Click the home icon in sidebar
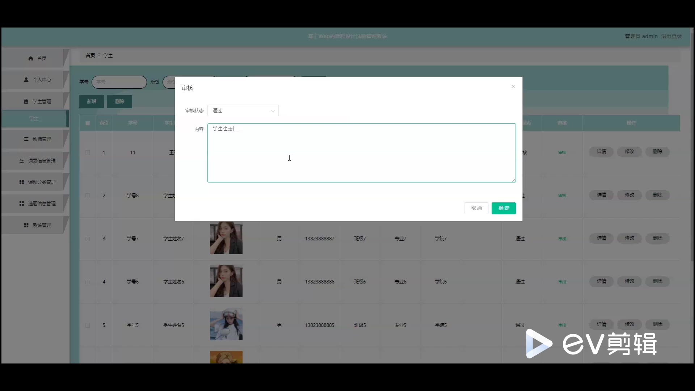This screenshot has width=695, height=391. [x=31, y=58]
